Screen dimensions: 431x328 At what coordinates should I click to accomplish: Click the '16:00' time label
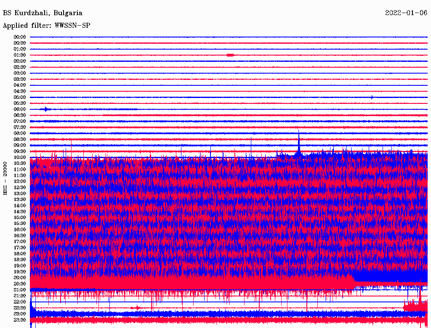pyautogui.click(x=20, y=229)
